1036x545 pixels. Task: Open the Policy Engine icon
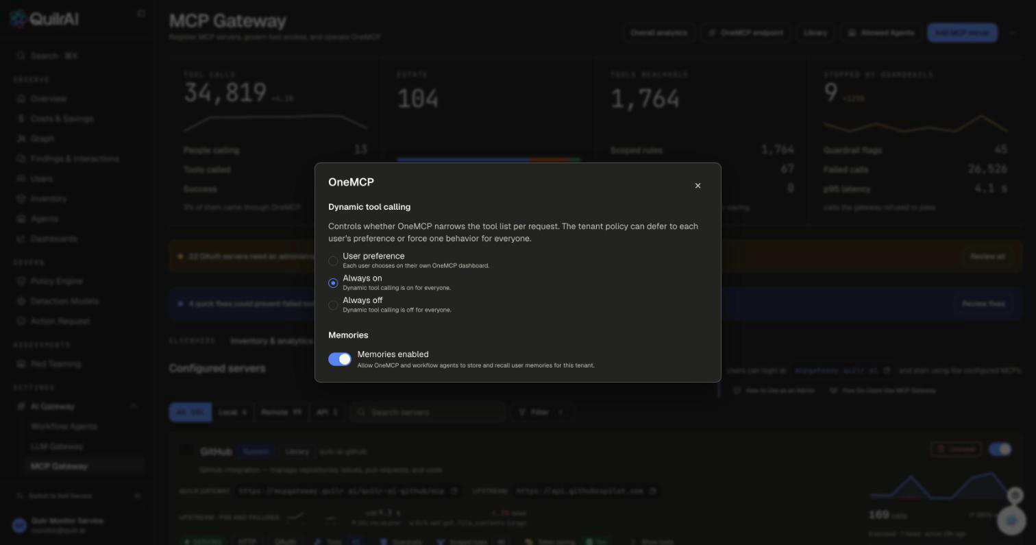pos(21,281)
